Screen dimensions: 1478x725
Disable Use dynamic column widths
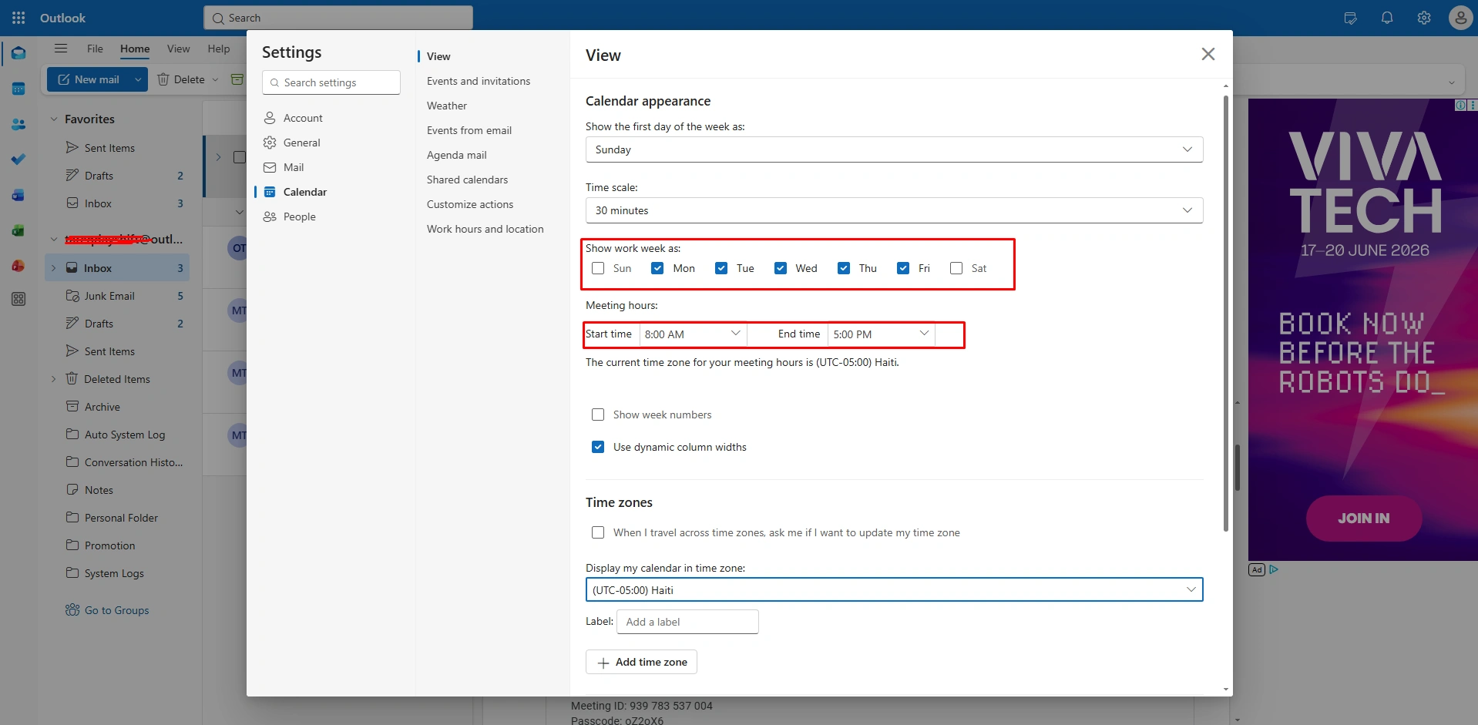pyautogui.click(x=598, y=447)
